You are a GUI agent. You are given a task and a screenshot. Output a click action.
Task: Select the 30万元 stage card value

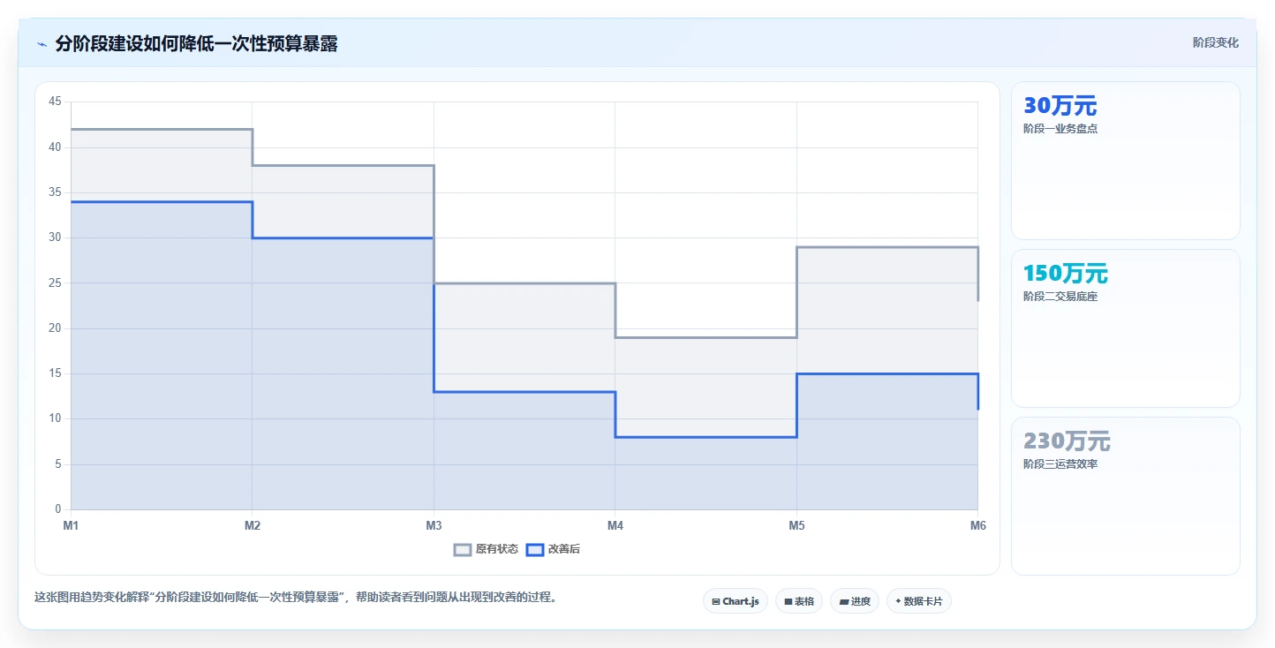(x=1060, y=106)
